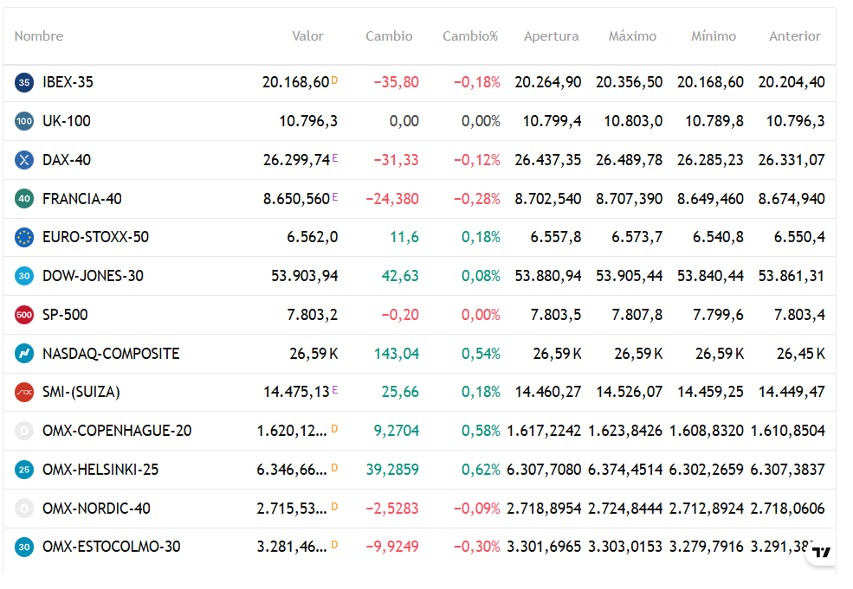Click the EURO-STOXX-50 flag icon

click(24, 238)
